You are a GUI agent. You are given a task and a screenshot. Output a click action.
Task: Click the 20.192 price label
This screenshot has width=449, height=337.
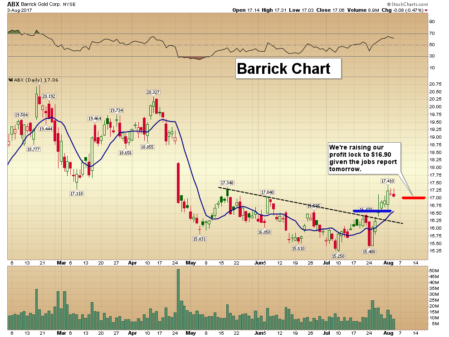coord(49,96)
